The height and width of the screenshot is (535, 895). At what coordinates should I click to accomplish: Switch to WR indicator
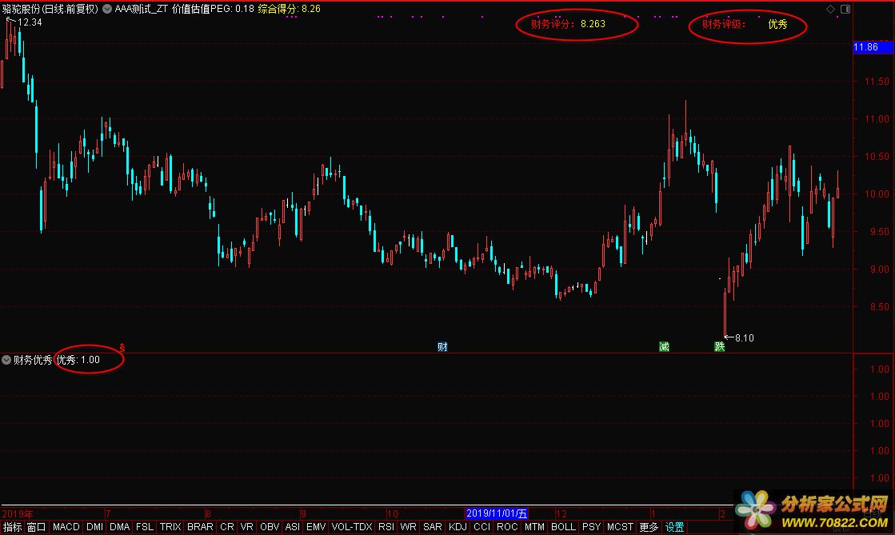tap(408, 527)
